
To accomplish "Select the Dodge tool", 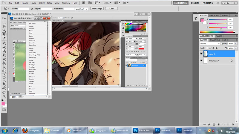I will tap(4, 71).
